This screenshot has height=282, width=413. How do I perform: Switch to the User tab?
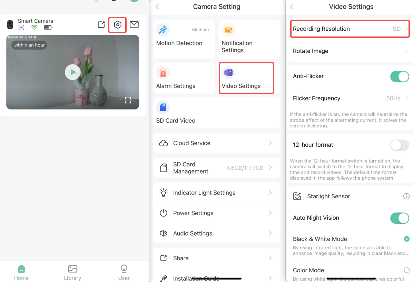[x=124, y=272]
